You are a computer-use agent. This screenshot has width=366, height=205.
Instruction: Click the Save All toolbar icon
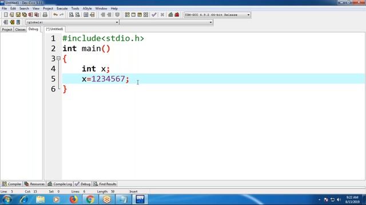pyautogui.click(x=24, y=15)
